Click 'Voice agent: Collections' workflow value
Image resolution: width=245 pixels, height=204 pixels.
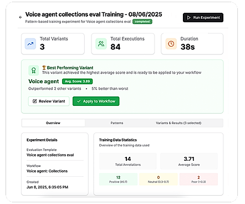[47, 171]
